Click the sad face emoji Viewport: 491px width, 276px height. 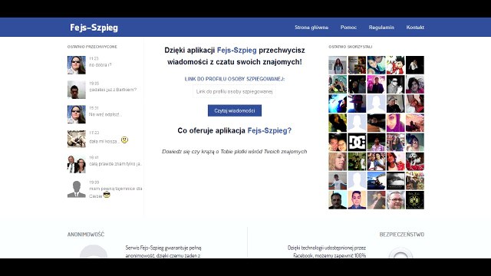point(124,140)
